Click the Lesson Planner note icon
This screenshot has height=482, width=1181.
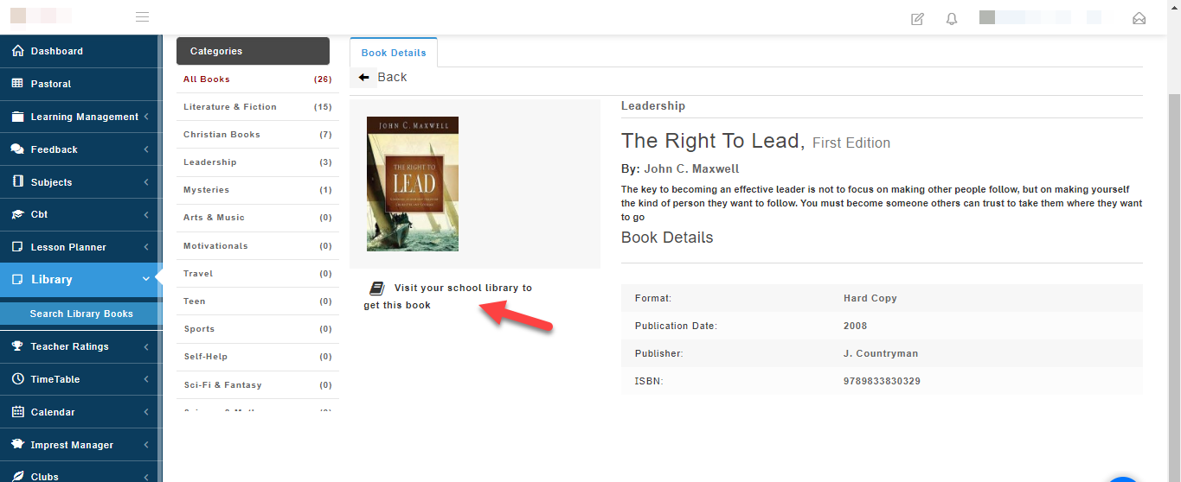coord(17,247)
